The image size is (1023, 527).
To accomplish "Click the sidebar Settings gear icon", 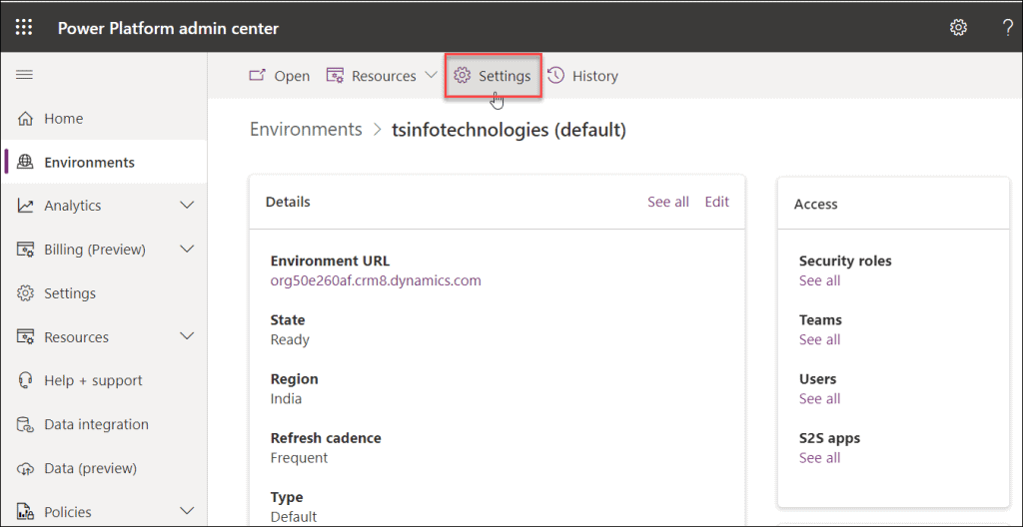I will 25,293.
